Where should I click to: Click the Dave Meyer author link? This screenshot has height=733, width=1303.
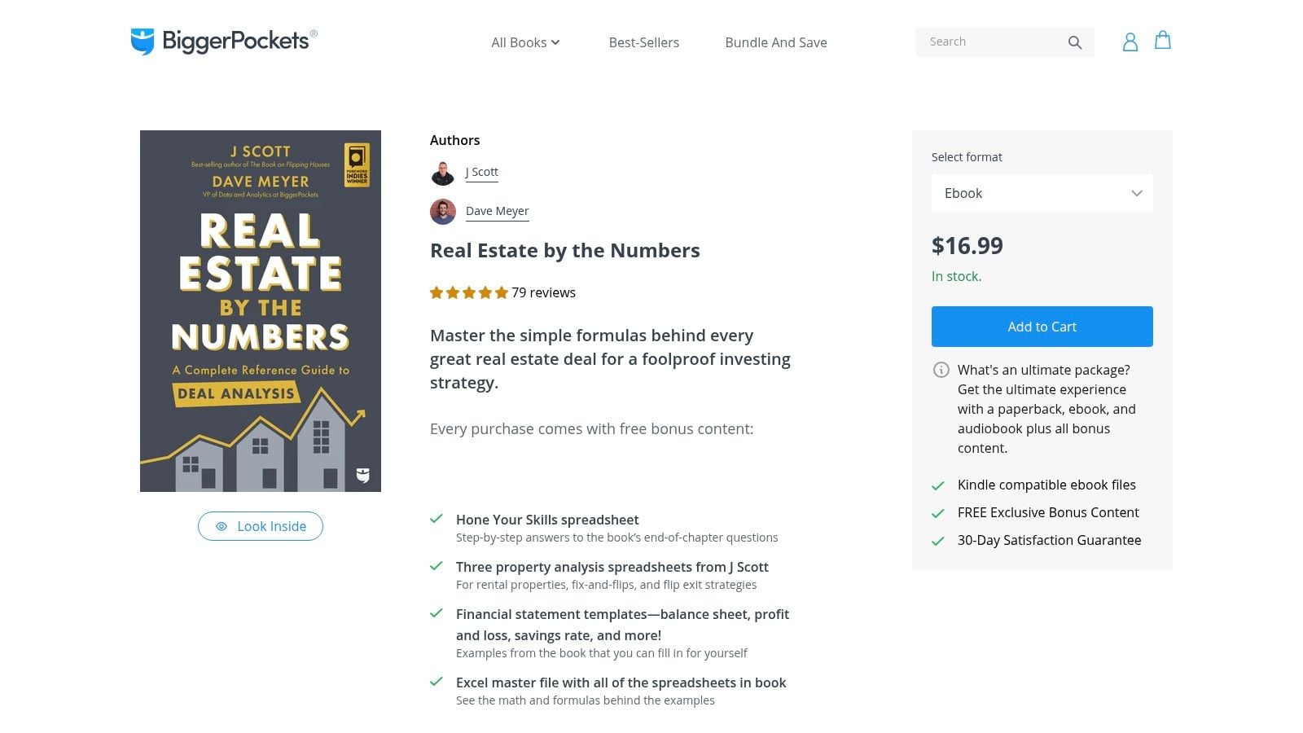[x=497, y=211]
